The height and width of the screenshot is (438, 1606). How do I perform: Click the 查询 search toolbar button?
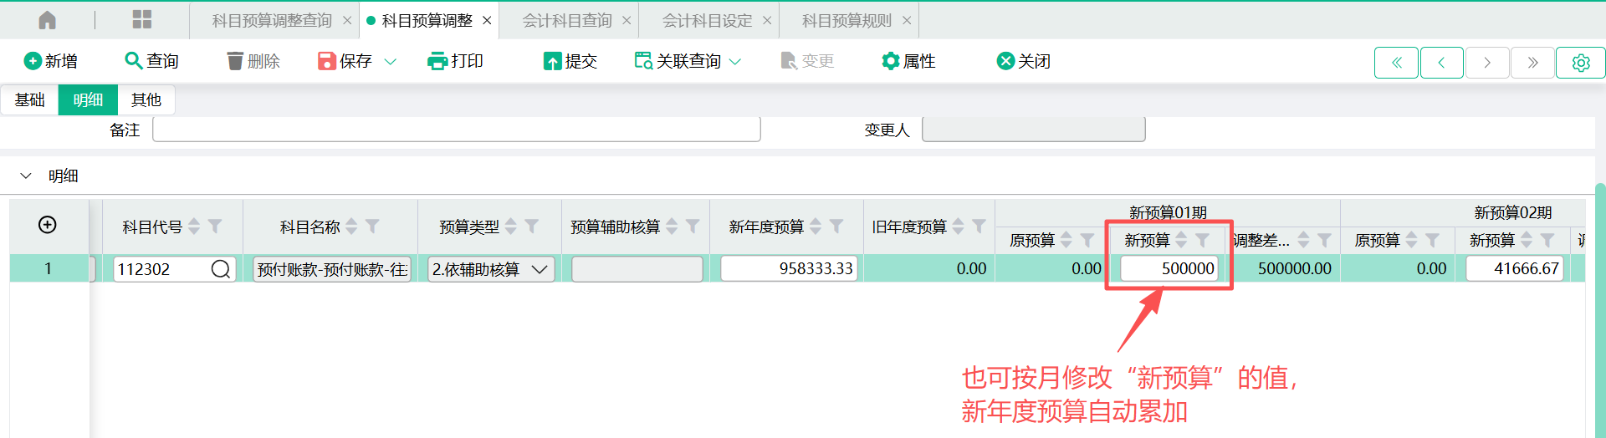[x=151, y=61]
